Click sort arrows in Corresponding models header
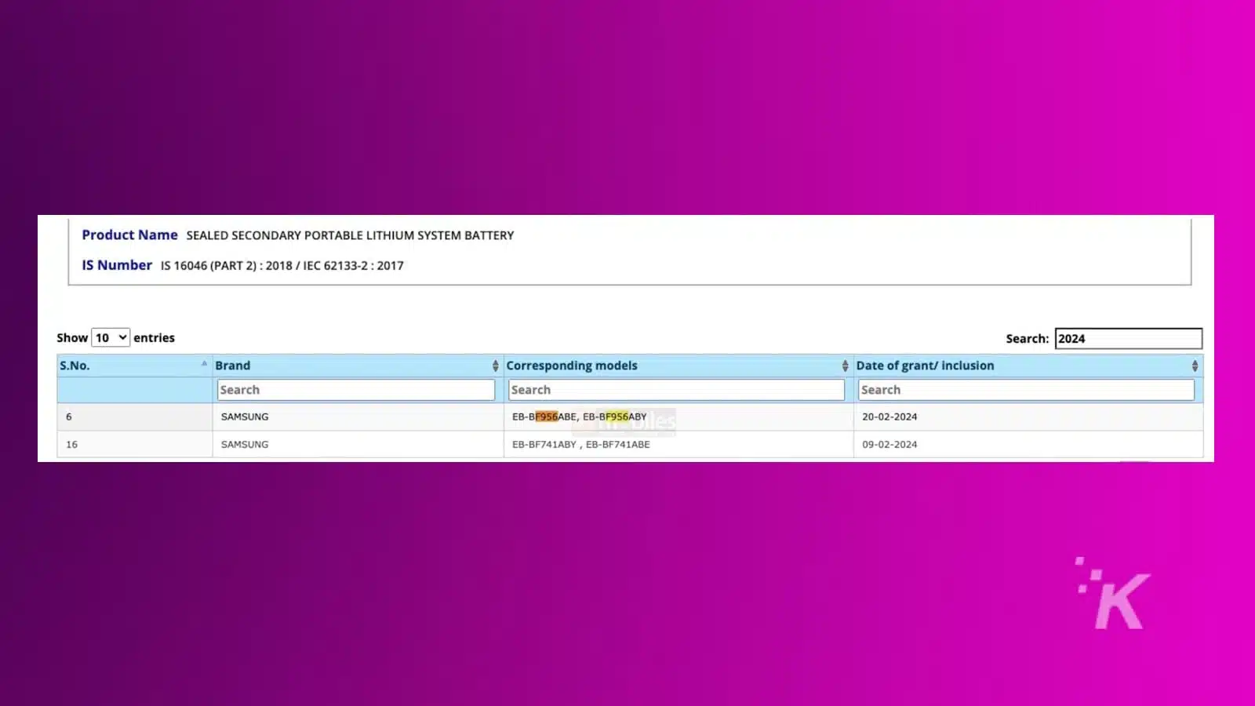Screen dimensions: 1255x706 pos(845,366)
